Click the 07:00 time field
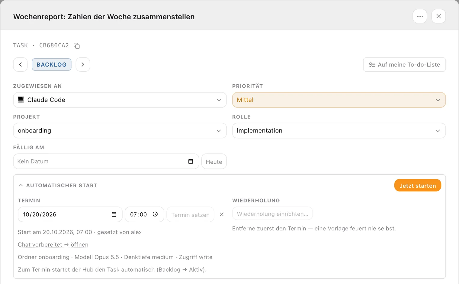Image resolution: width=459 pixels, height=284 pixels. coord(144,214)
